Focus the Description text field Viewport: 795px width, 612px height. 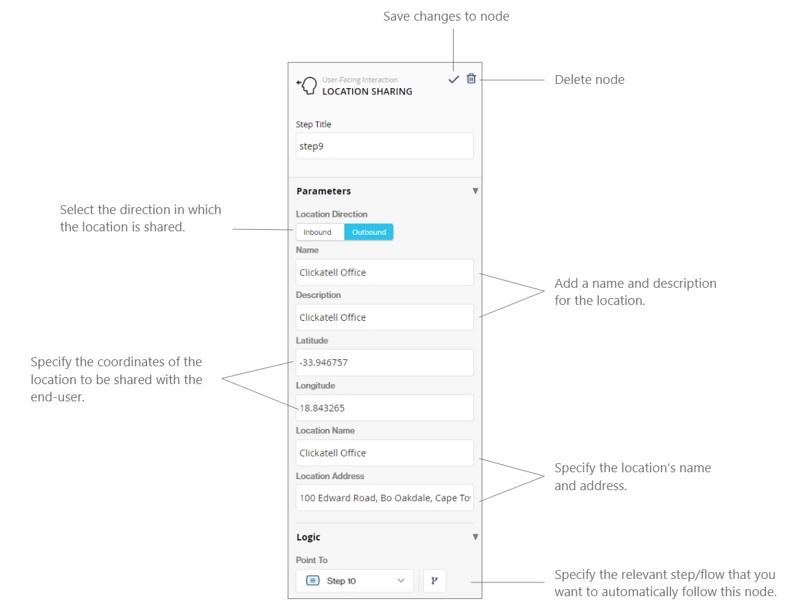(x=384, y=317)
